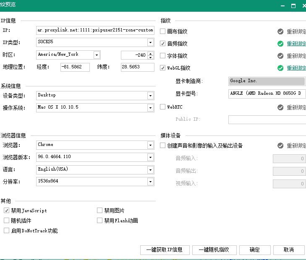Open the 浏览器版本 96.0.4664.110 dropdown
Viewport: 306px width, 260px height.
[150, 157]
